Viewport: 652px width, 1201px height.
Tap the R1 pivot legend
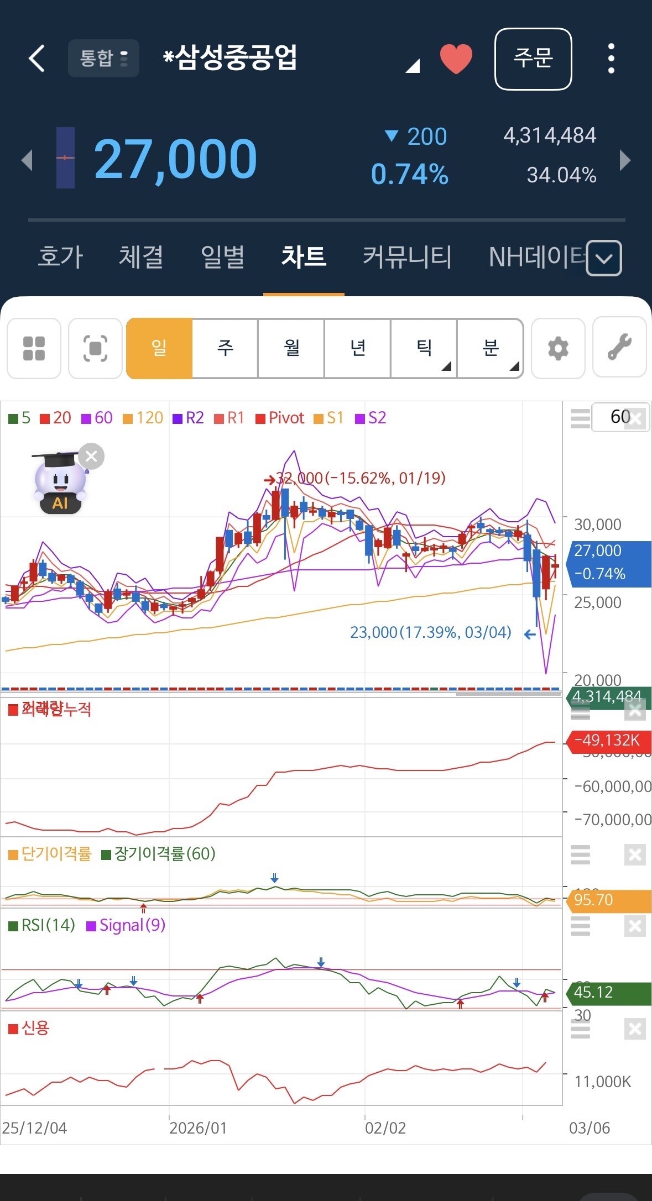229,418
